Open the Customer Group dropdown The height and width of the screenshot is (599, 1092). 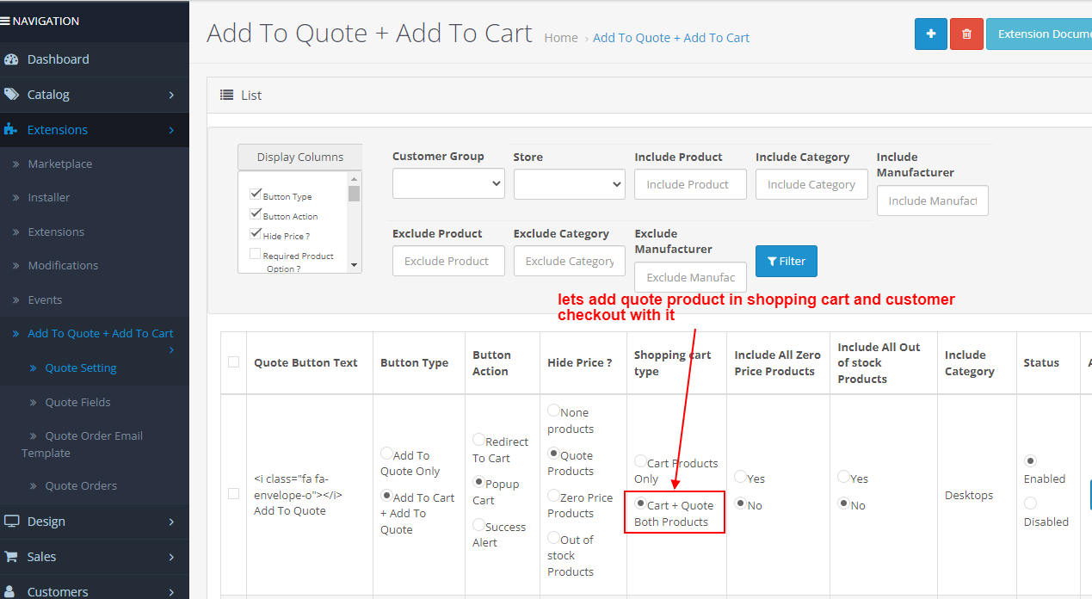coord(447,183)
